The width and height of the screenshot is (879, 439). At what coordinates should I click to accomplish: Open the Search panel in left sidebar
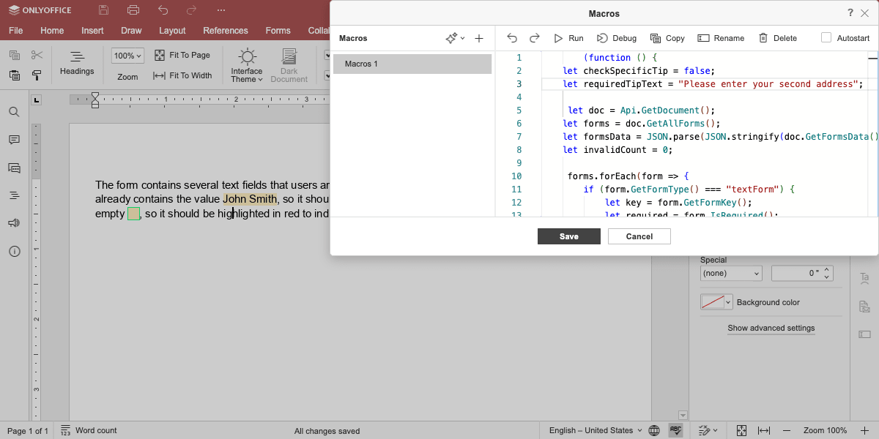pyautogui.click(x=14, y=112)
